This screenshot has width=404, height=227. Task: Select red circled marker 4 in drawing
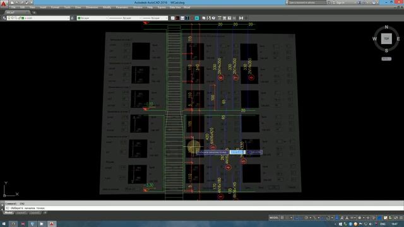click(228, 167)
